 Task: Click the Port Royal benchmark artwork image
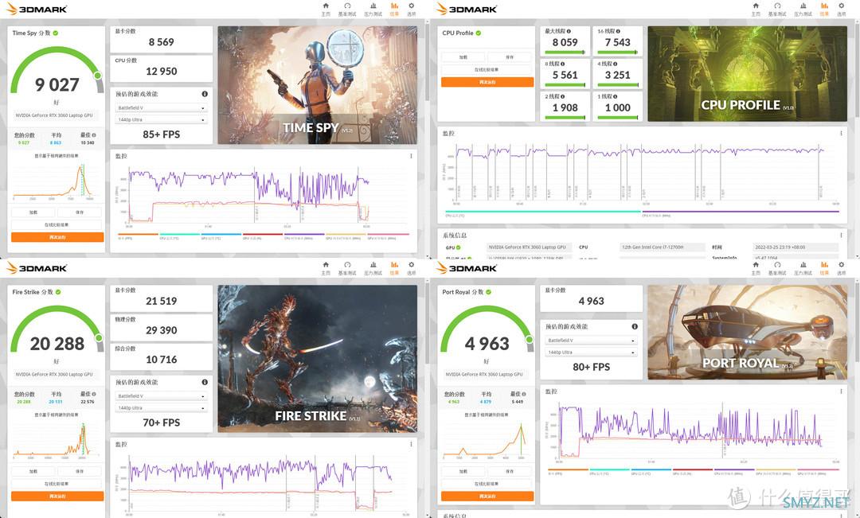(747, 332)
